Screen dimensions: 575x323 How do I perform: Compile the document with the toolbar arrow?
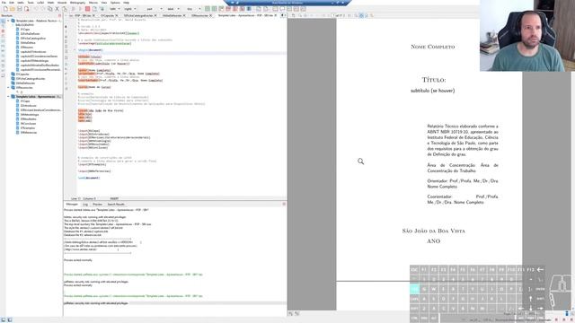(80, 9)
